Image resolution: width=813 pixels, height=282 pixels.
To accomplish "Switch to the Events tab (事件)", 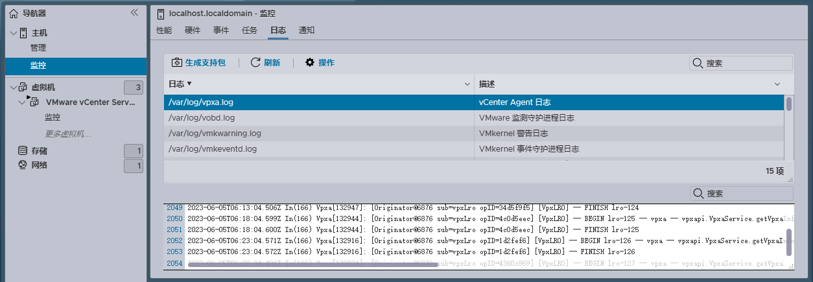I will tap(221, 30).
